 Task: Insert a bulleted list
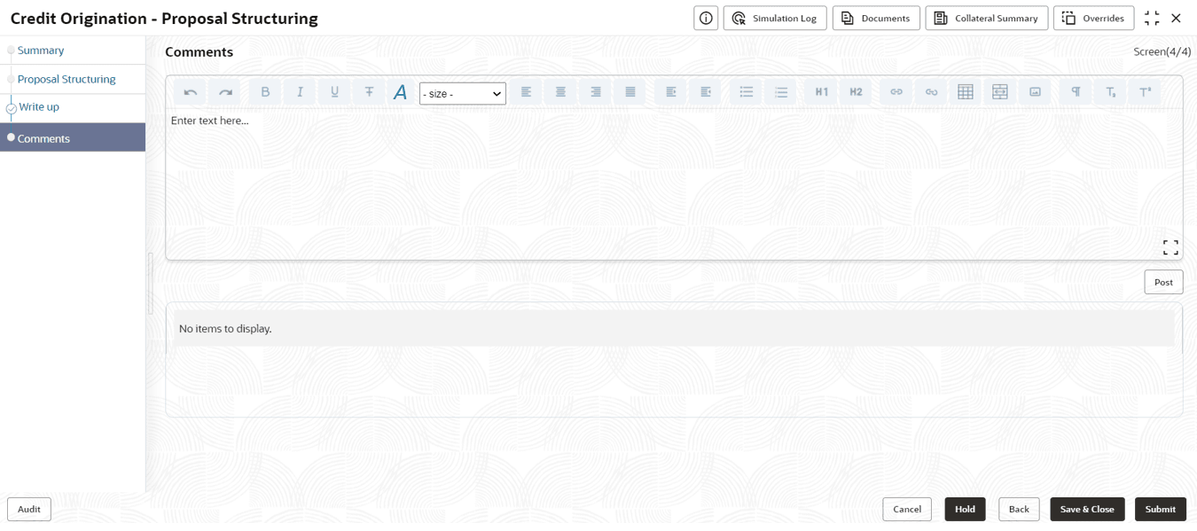point(747,92)
